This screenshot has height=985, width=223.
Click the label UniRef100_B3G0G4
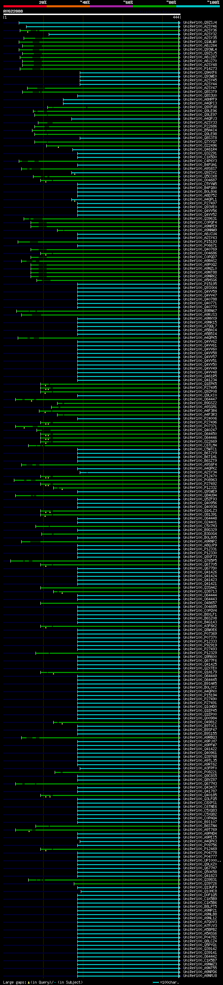(x=200, y=534)
